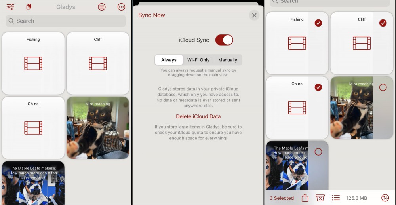Screen dimensions: 396x205
Task: Toggle the iCloud Sync switch
Action: 224,40
